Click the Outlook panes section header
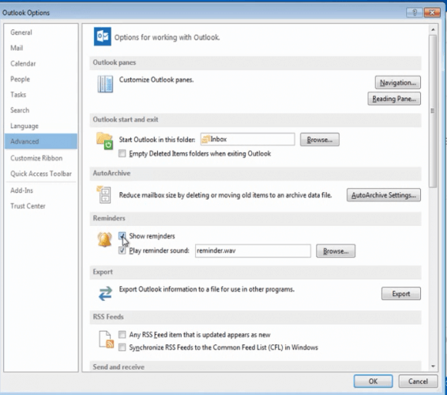The image size is (447, 395). (x=255, y=62)
